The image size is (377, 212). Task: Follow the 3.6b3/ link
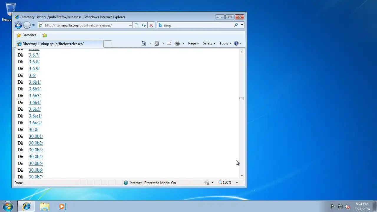[35, 96]
